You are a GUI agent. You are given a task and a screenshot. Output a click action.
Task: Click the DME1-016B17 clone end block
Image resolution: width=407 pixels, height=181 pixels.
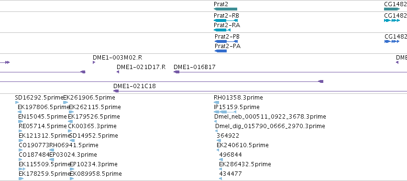click(176, 72)
